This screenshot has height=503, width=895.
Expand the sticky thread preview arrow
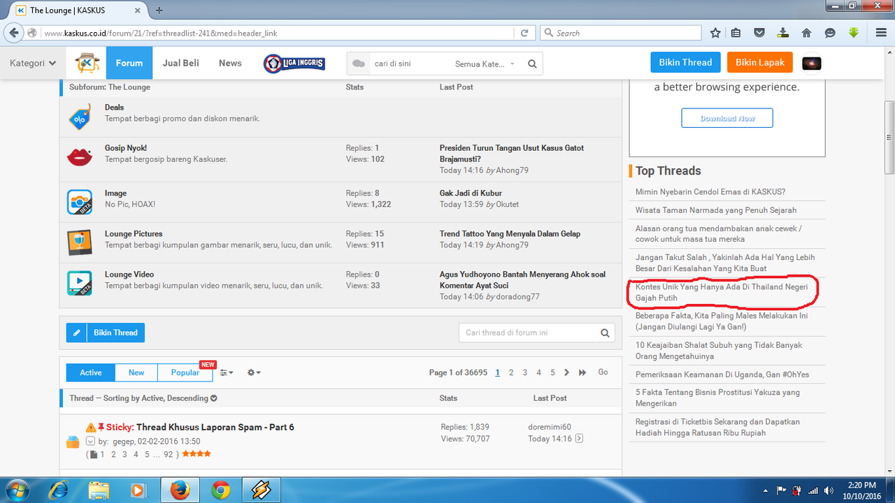click(90, 442)
